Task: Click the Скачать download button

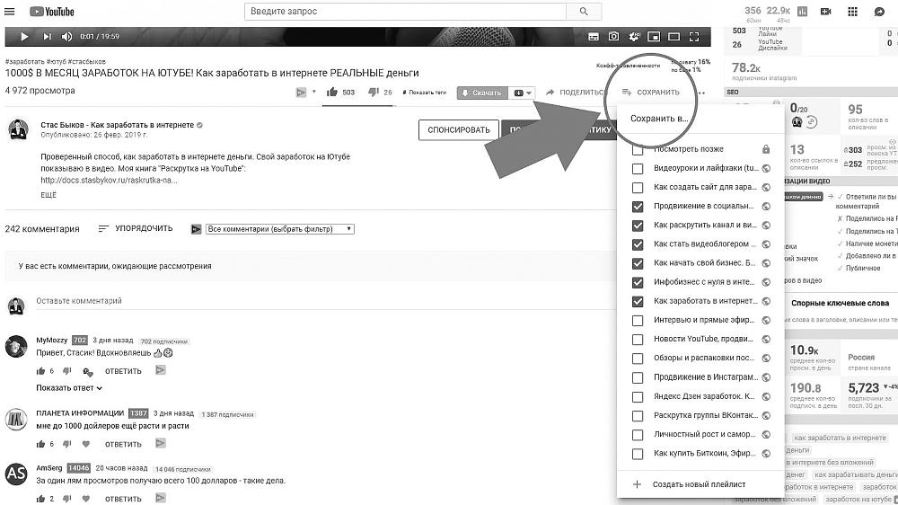Action: point(481,93)
